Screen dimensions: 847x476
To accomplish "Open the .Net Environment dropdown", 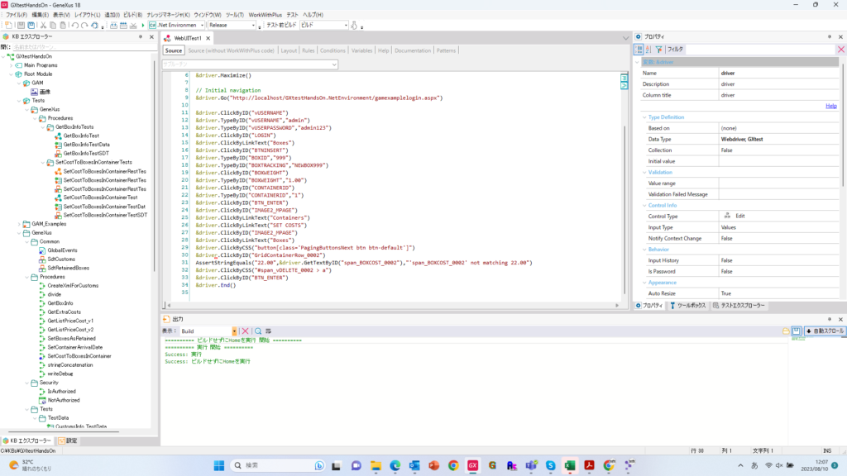I will pos(202,26).
